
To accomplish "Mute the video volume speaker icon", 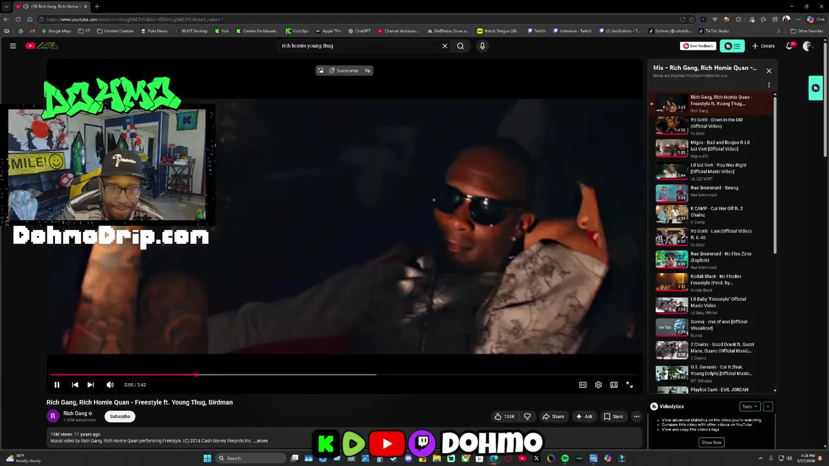I will (110, 384).
